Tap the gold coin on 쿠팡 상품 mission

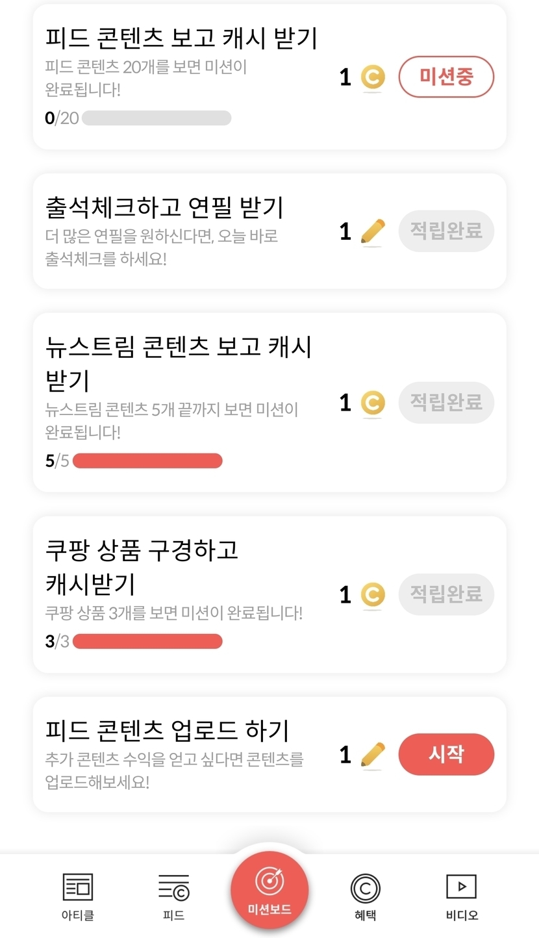[373, 594]
